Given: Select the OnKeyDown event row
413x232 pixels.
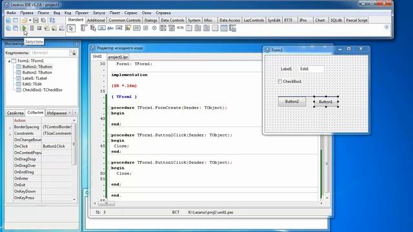Looking at the screenshot, I should [x=43, y=191].
